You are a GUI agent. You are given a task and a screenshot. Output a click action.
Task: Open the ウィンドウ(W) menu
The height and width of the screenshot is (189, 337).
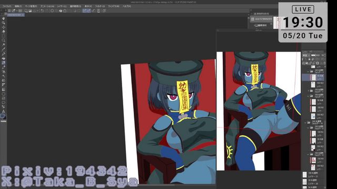pyautogui.click(x=114, y=6)
